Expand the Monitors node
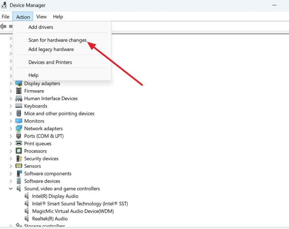 point(11,121)
